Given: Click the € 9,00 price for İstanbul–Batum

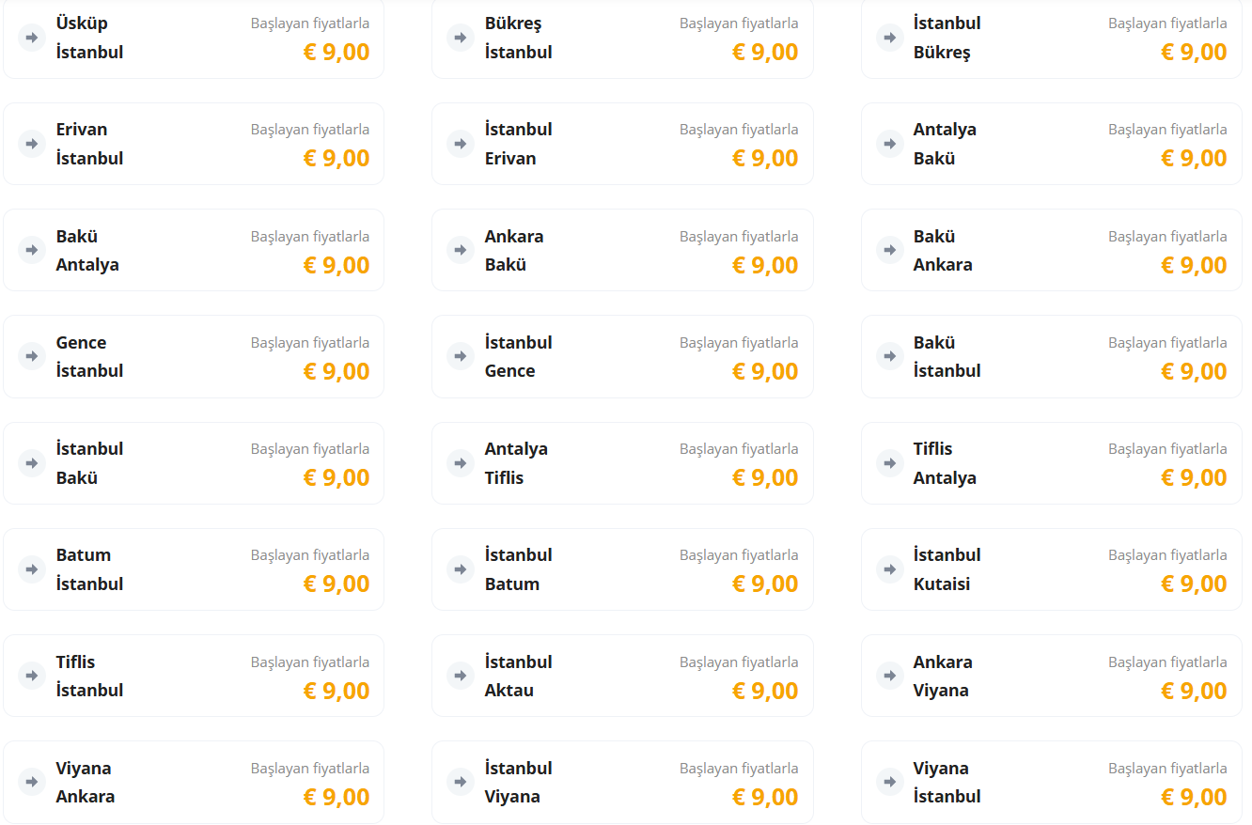Looking at the screenshot, I should pyautogui.click(x=764, y=584).
